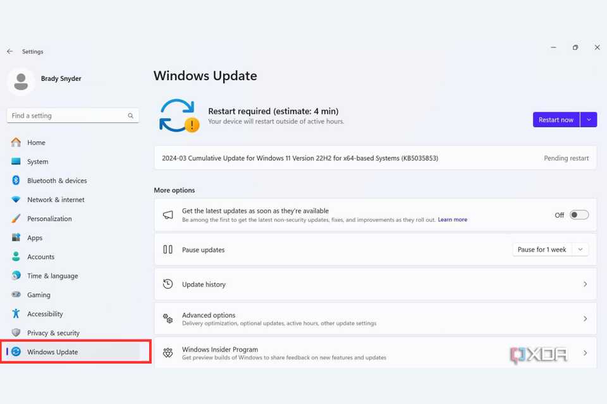
Task: Click the Brady Snyder account name
Action: 61,78
